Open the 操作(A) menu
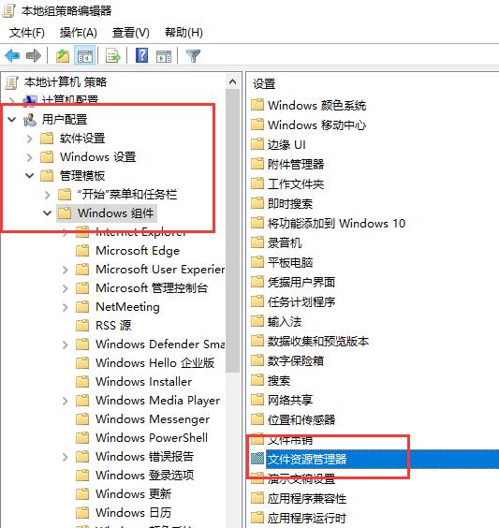 79,33
